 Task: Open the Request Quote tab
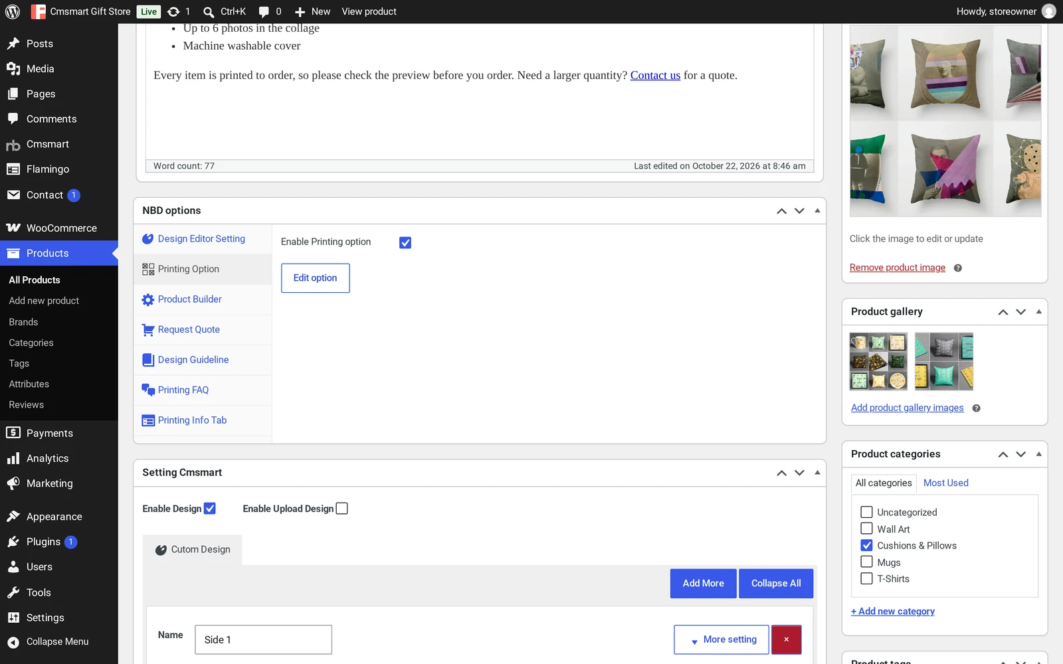[203, 329]
